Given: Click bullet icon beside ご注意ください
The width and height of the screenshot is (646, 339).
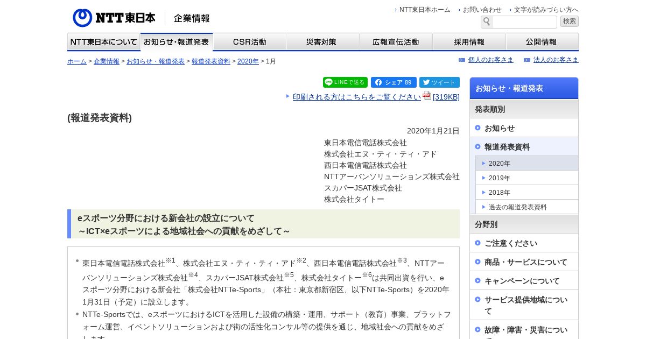Looking at the screenshot, I should [x=478, y=243].
